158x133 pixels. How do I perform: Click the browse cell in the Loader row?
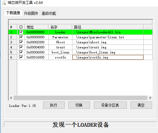coord(148,32)
